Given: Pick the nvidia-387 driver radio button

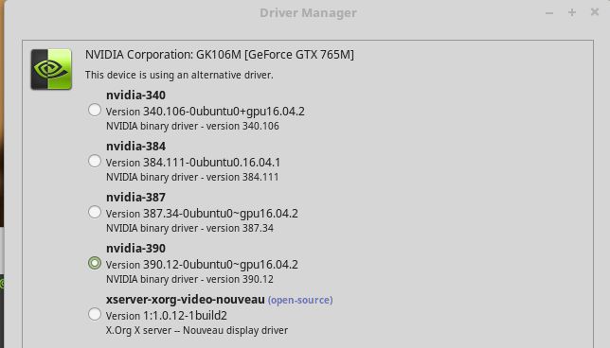Looking at the screenshot, I should click(95, 212).
